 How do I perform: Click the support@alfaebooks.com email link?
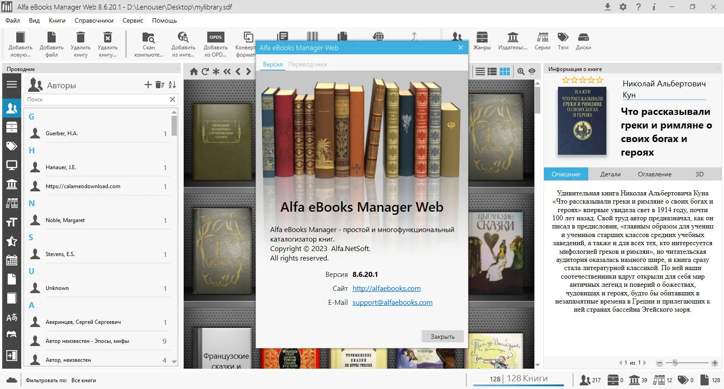(392, 303)
